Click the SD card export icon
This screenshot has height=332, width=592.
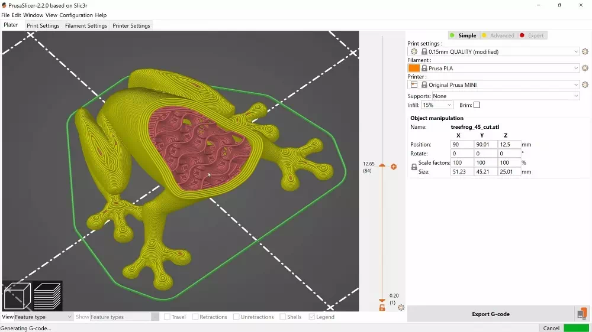click(x=582, y=314)
